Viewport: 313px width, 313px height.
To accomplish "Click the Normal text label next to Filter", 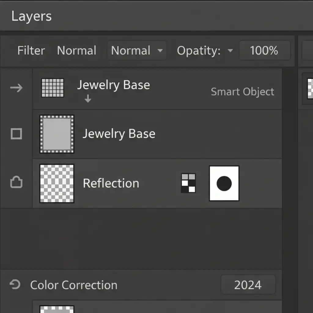I will (x=77, y=50).
